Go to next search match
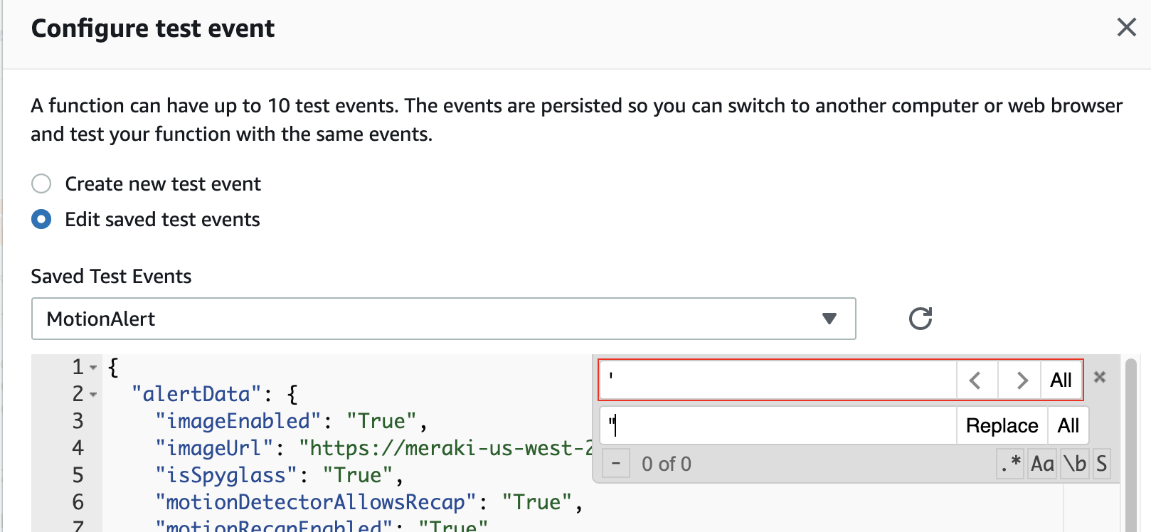 1021,381
